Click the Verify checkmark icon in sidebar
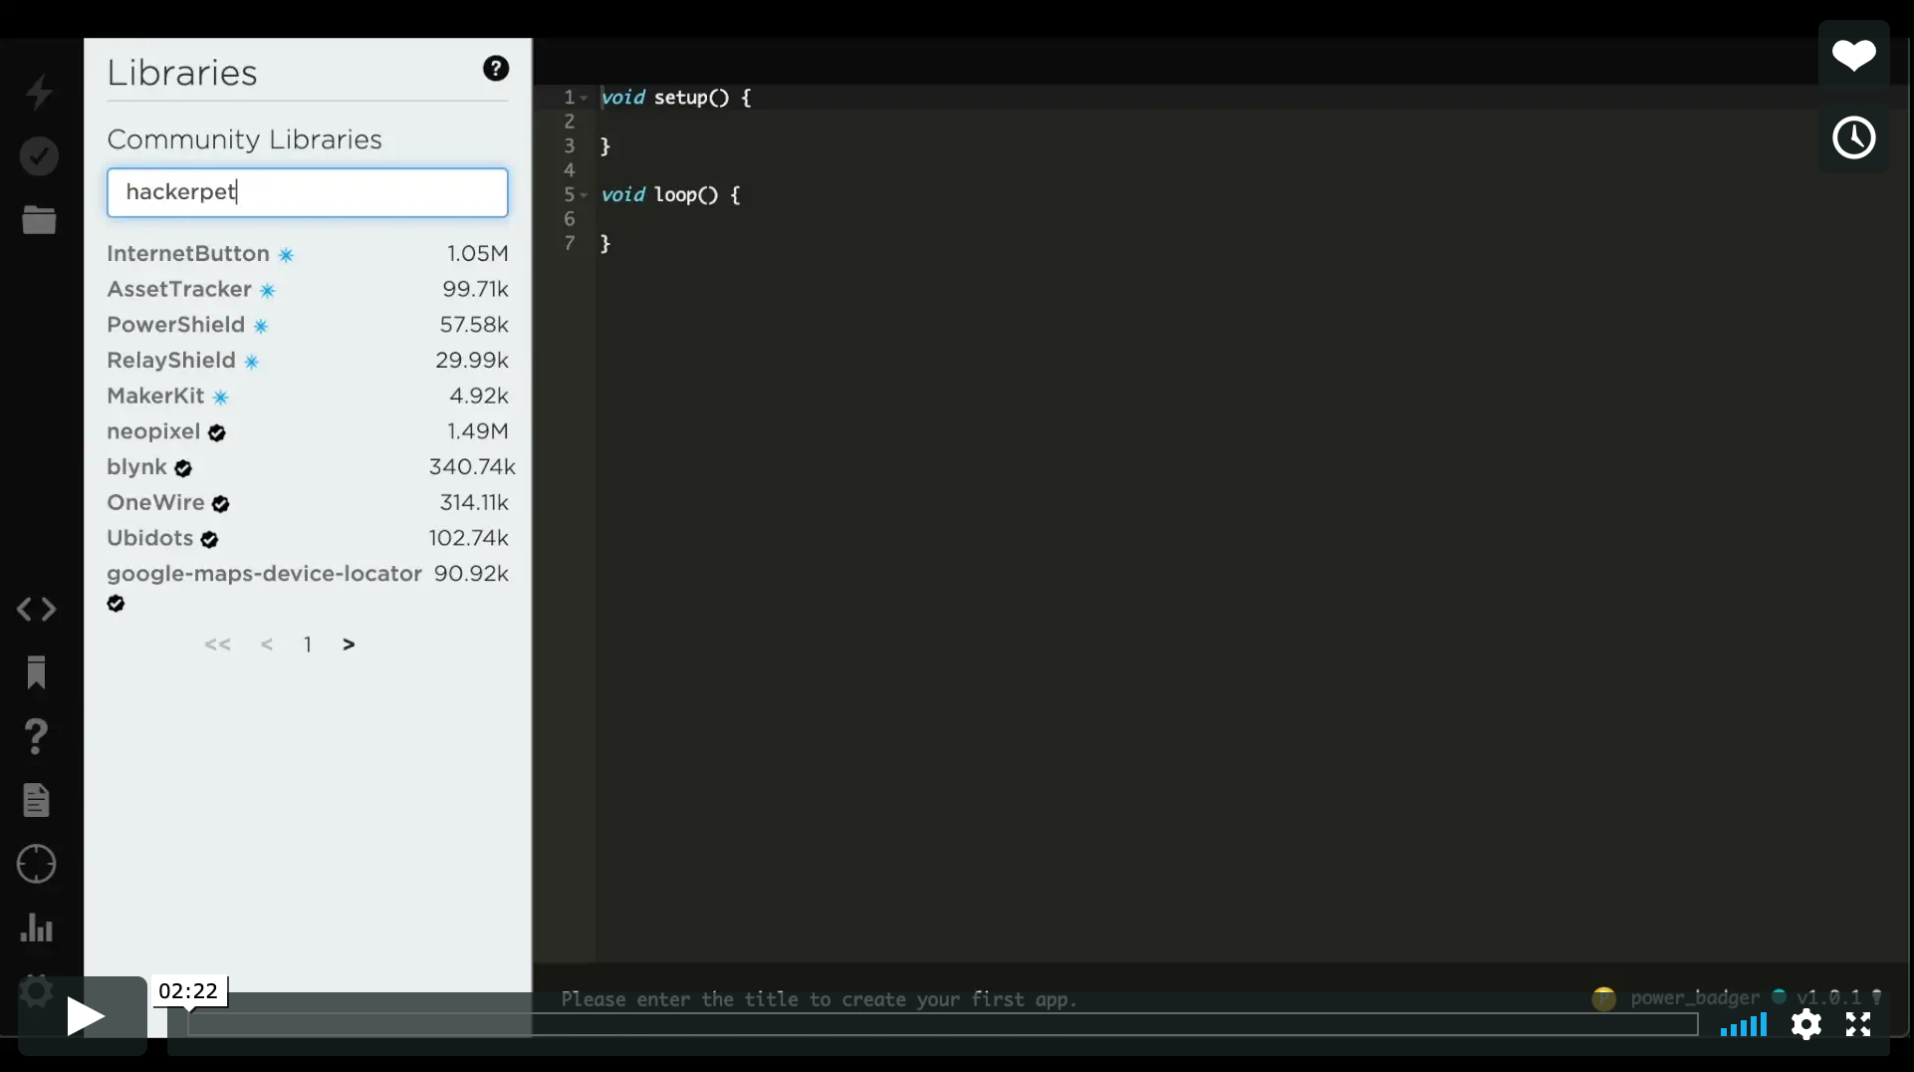 coord(39,156)
